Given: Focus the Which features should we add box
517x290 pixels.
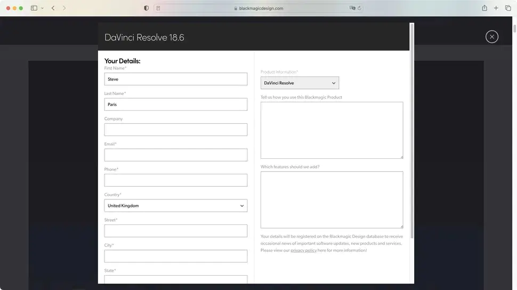Looking at the screenshot, I should (332, 199).
